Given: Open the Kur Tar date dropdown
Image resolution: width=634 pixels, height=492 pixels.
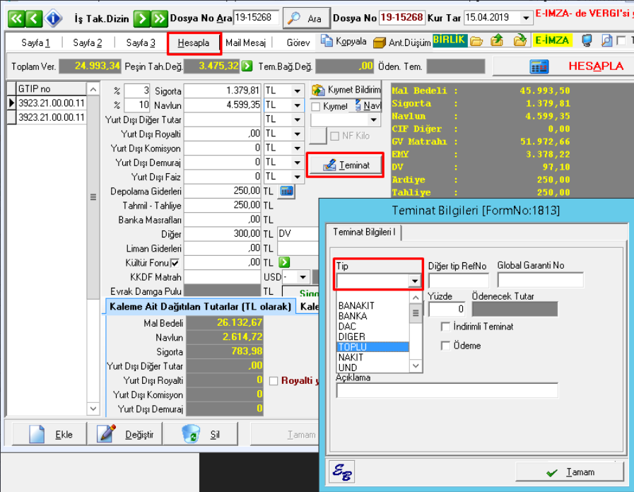Looking at the screenshot, I should (x=525, y=18).
